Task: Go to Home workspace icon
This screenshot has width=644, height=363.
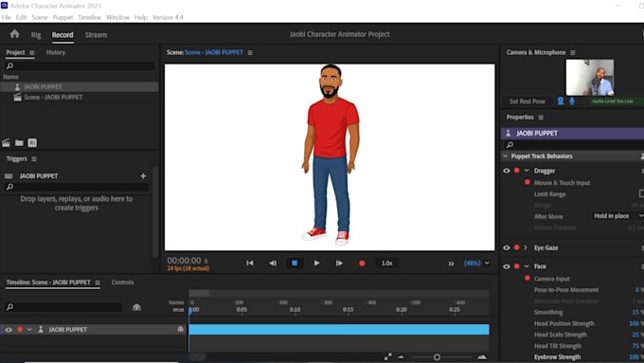Action: point(15,34)
